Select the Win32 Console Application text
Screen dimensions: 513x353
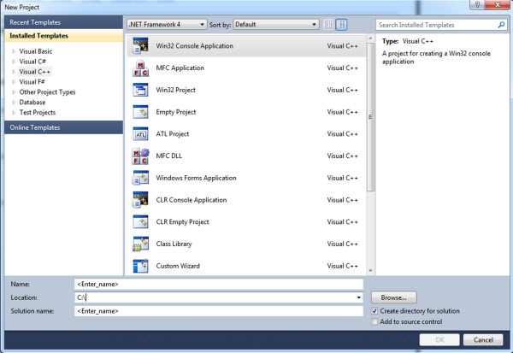coord(194,46)
